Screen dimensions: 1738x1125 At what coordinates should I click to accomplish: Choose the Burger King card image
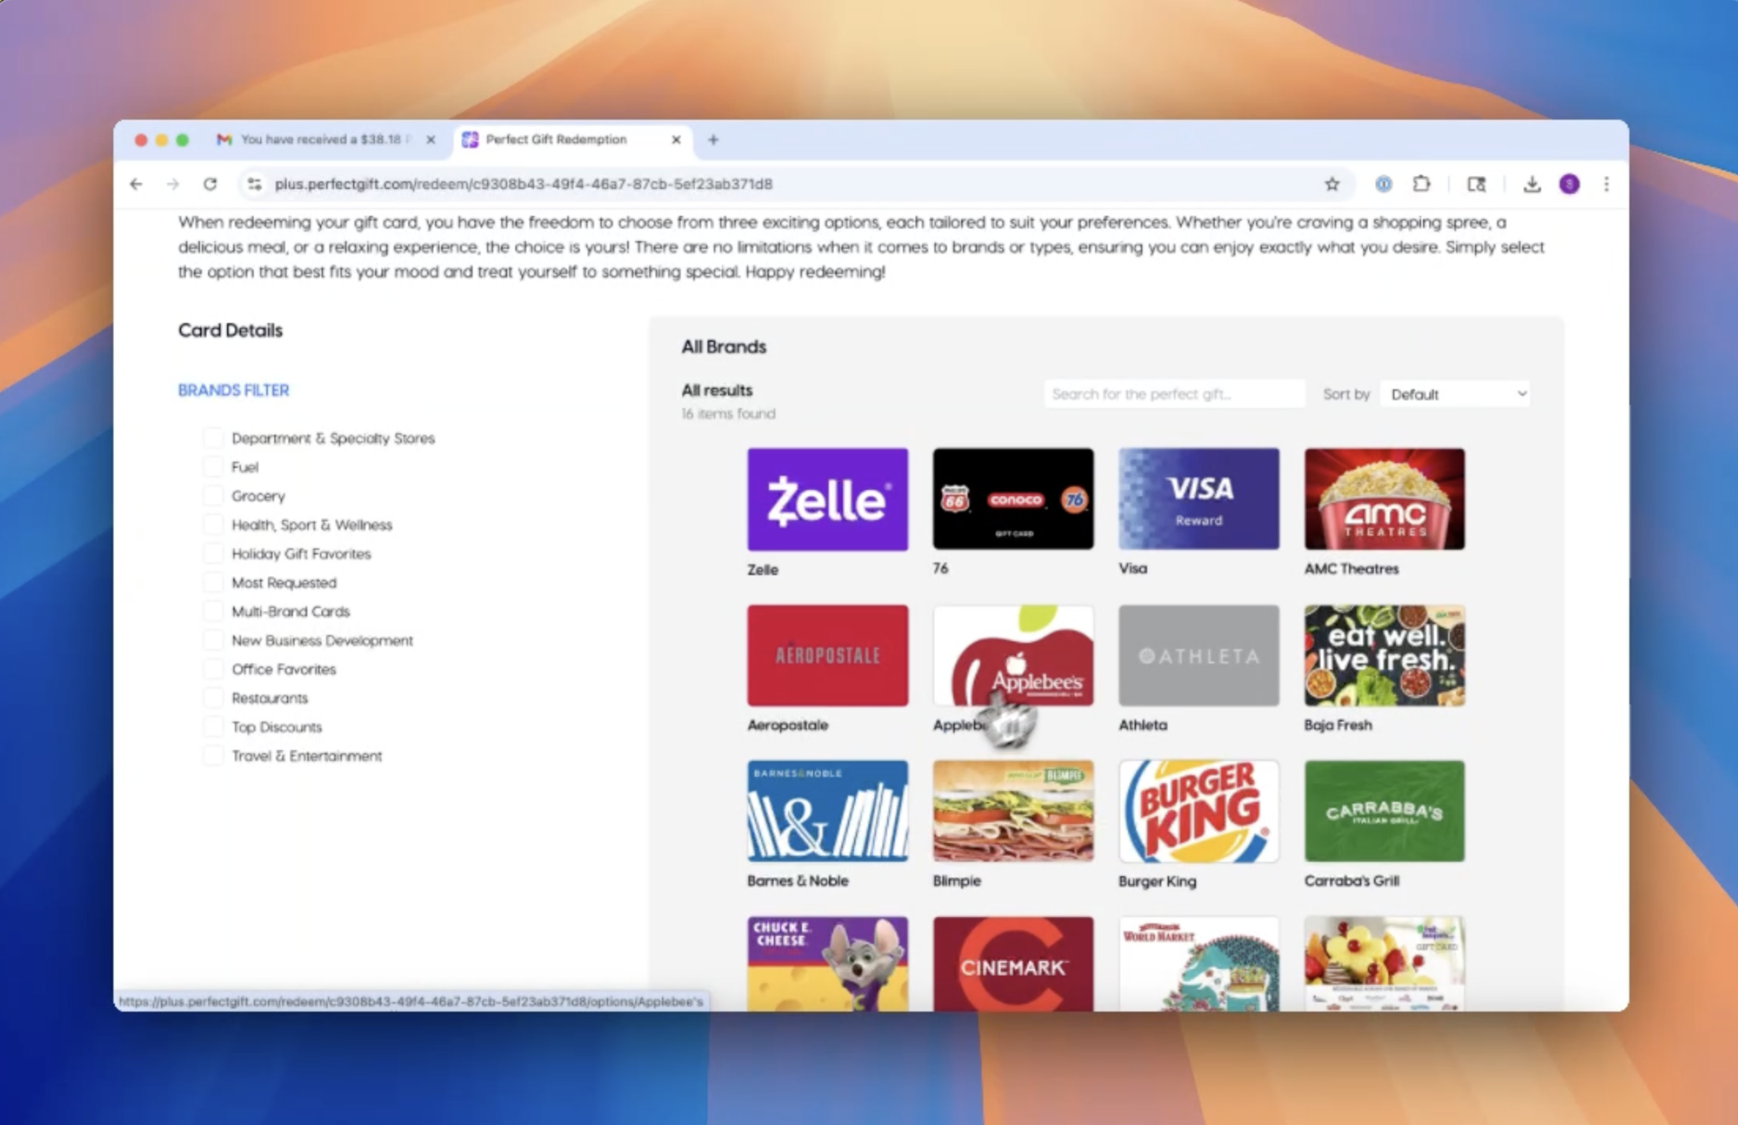pos(1199,811)
